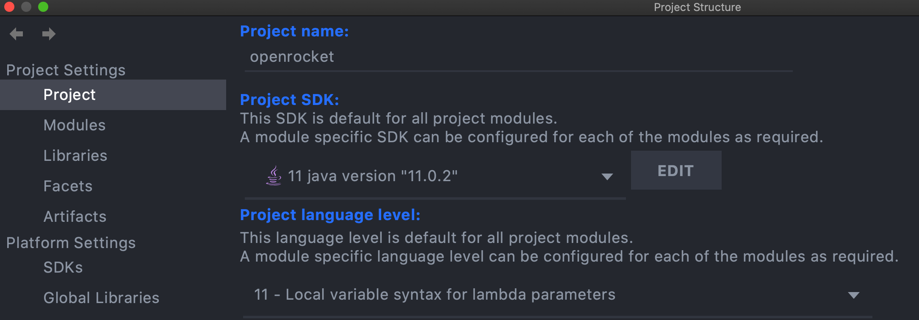Image resolution: width=919 pixels, height=320 pixels.
Task: Click the 'Project Structure' window title
Action: (698, 7)
